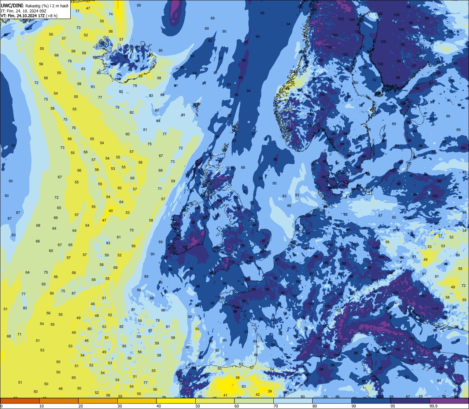This screenshot has height=409, width=469.
Task: Click the 90–95 dark blue legend swatch
Action: [x=371, y=401]
